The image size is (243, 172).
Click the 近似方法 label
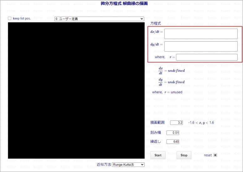point(104,165)
